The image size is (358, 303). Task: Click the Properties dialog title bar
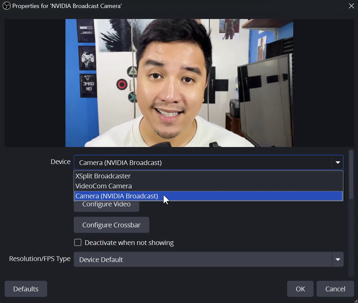click(200, 6)
